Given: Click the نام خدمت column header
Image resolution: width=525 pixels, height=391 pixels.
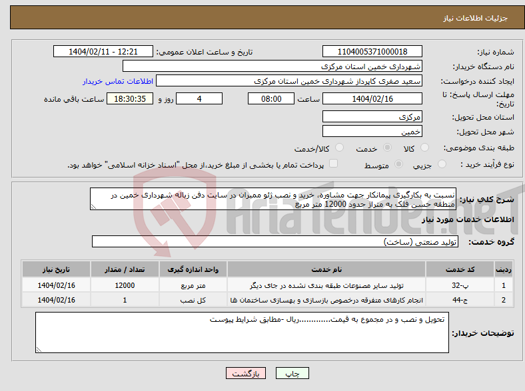Looking at the screenshot, I should point(326,269).
